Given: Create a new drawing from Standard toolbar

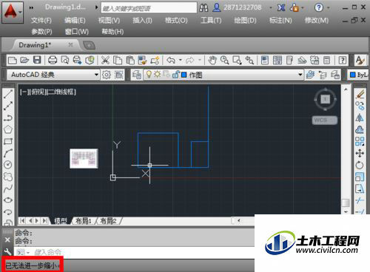Looking at the screenshot, I should (13, 60).
